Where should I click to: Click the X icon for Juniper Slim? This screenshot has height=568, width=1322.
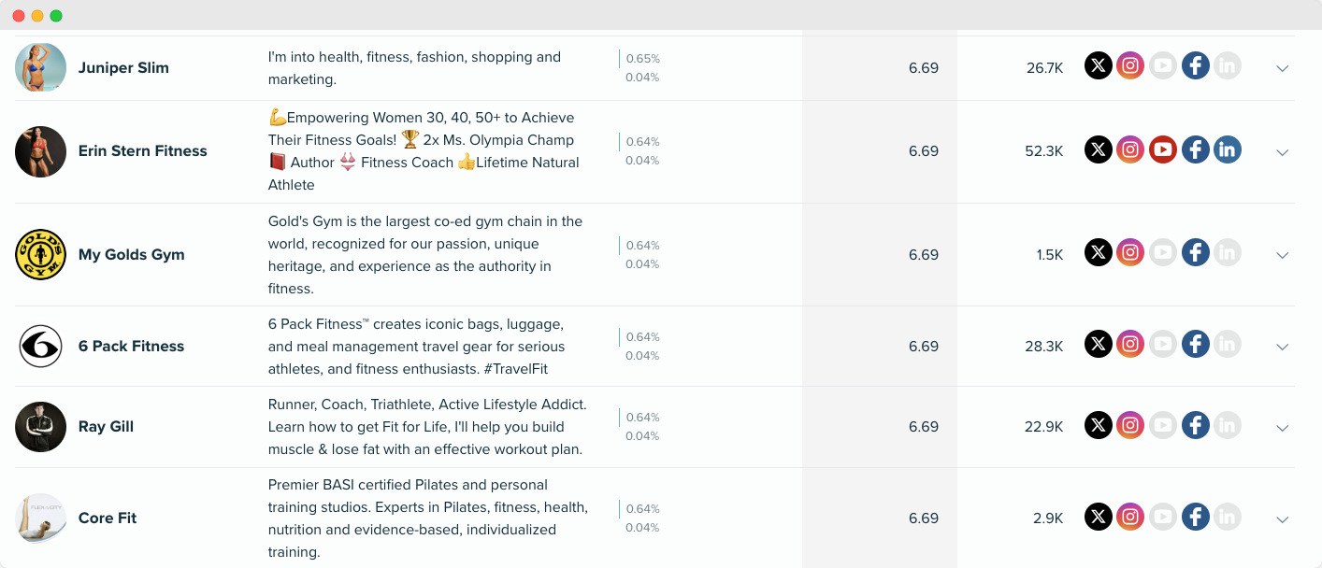[1098, 65]
